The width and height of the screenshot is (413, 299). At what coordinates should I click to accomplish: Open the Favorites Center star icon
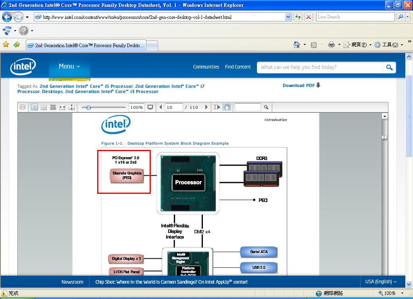(x=6, y=44)
